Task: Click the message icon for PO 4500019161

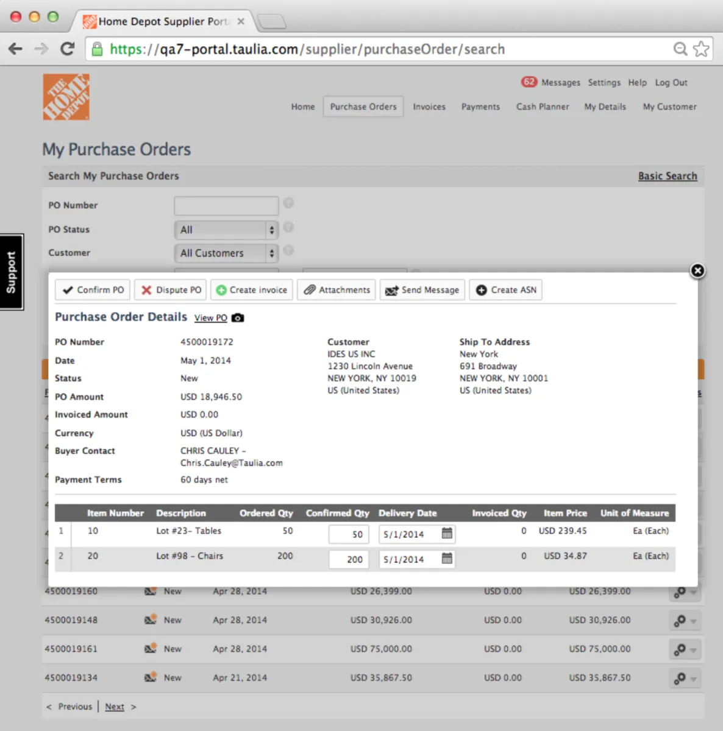Action: (x=150, y=648)
